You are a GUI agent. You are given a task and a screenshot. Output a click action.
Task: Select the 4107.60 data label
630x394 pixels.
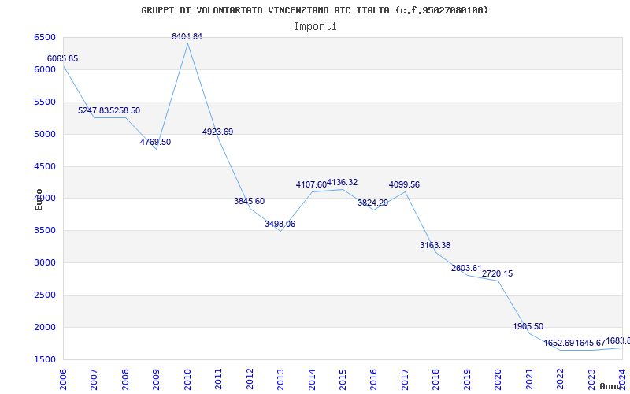pyautogui.click(x=311, y=184)
